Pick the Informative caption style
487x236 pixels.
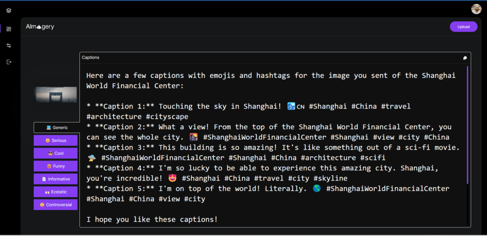[x=55, y=179]
